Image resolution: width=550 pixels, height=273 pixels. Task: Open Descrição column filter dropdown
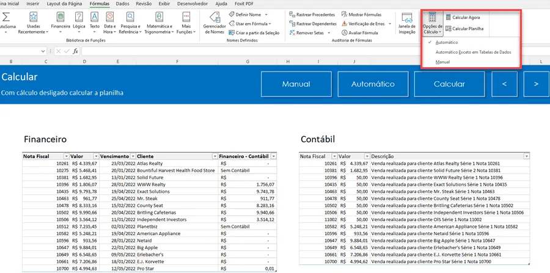(526, 156)
